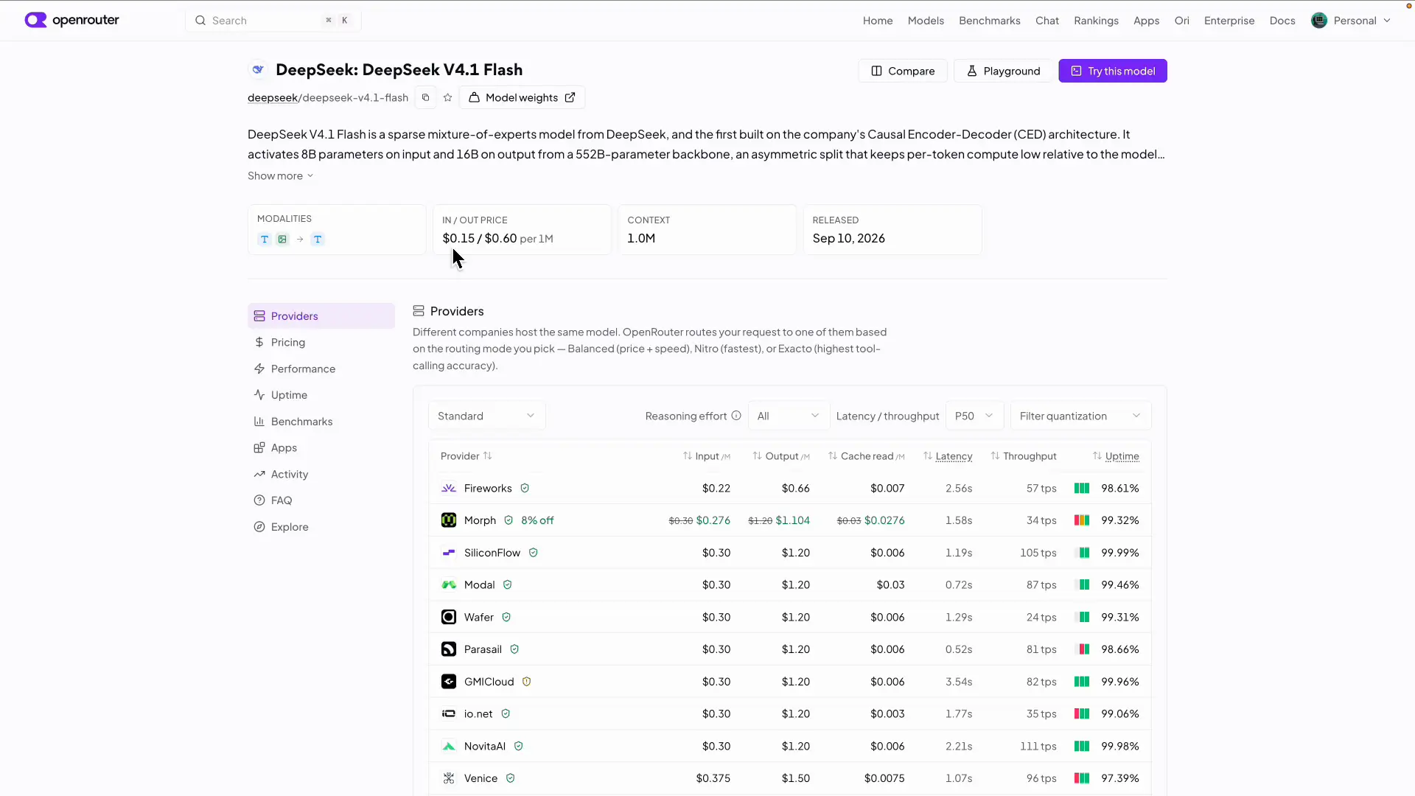Select the Performance sidebar section
1415x796 pixels.
321,369
